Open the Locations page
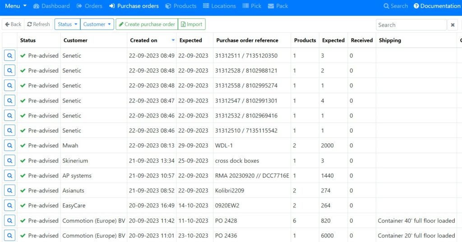 [220, 6]
